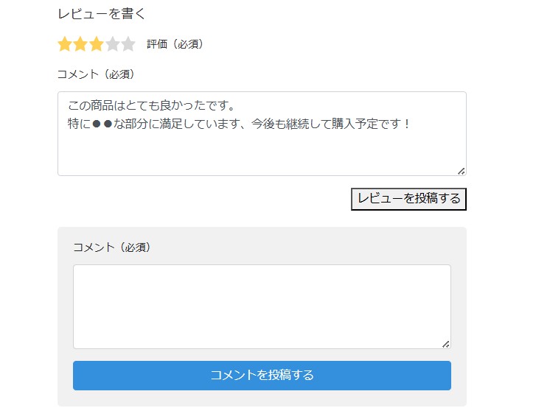This screenshot has width=550, height=408.
Task: Rate four stars using the fourth star
Action: (x=112, y=44)
